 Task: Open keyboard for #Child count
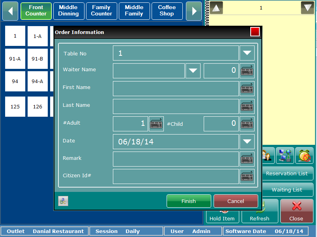247,124
